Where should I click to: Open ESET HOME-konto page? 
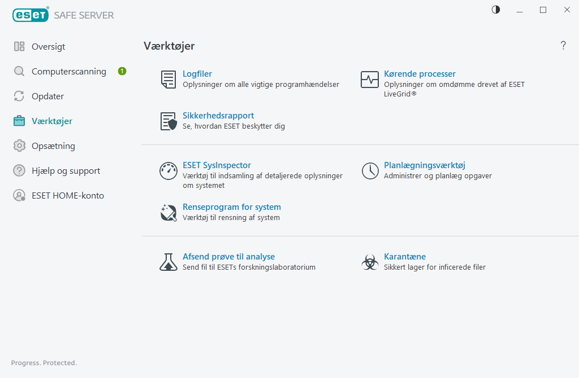(67, 196)
